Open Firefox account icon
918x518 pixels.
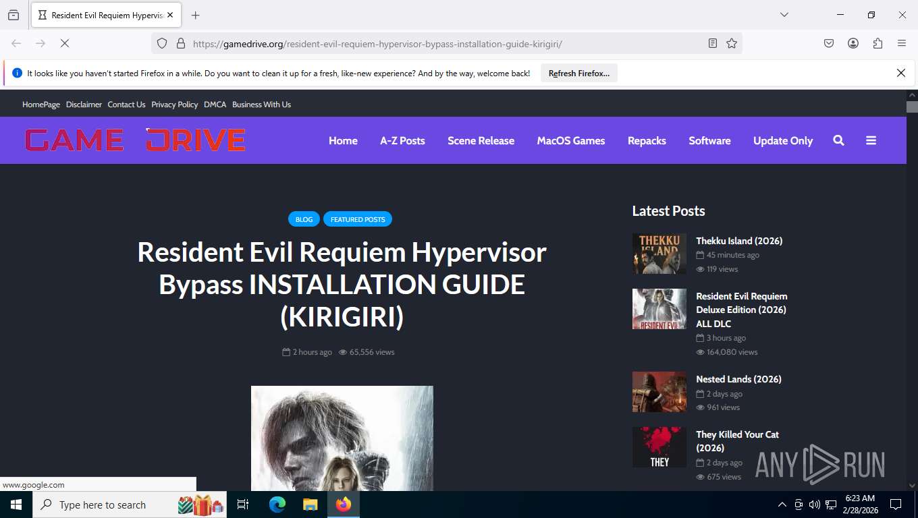coord(853,43)
